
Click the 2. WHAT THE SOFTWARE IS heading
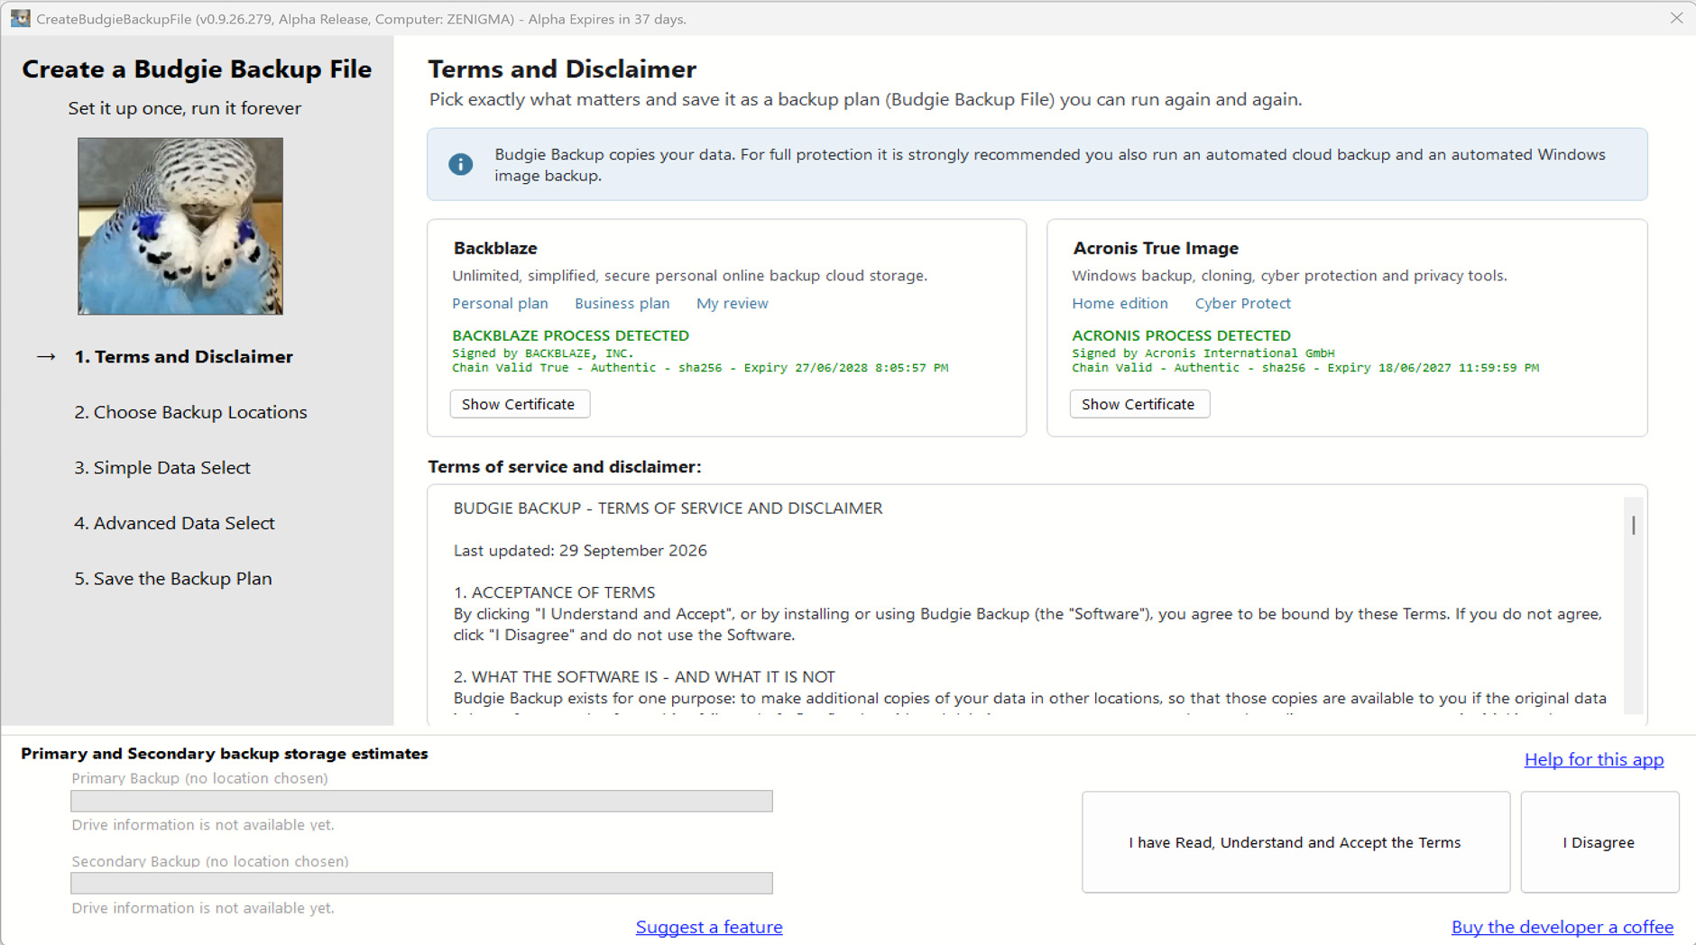[x=644, y=677]
